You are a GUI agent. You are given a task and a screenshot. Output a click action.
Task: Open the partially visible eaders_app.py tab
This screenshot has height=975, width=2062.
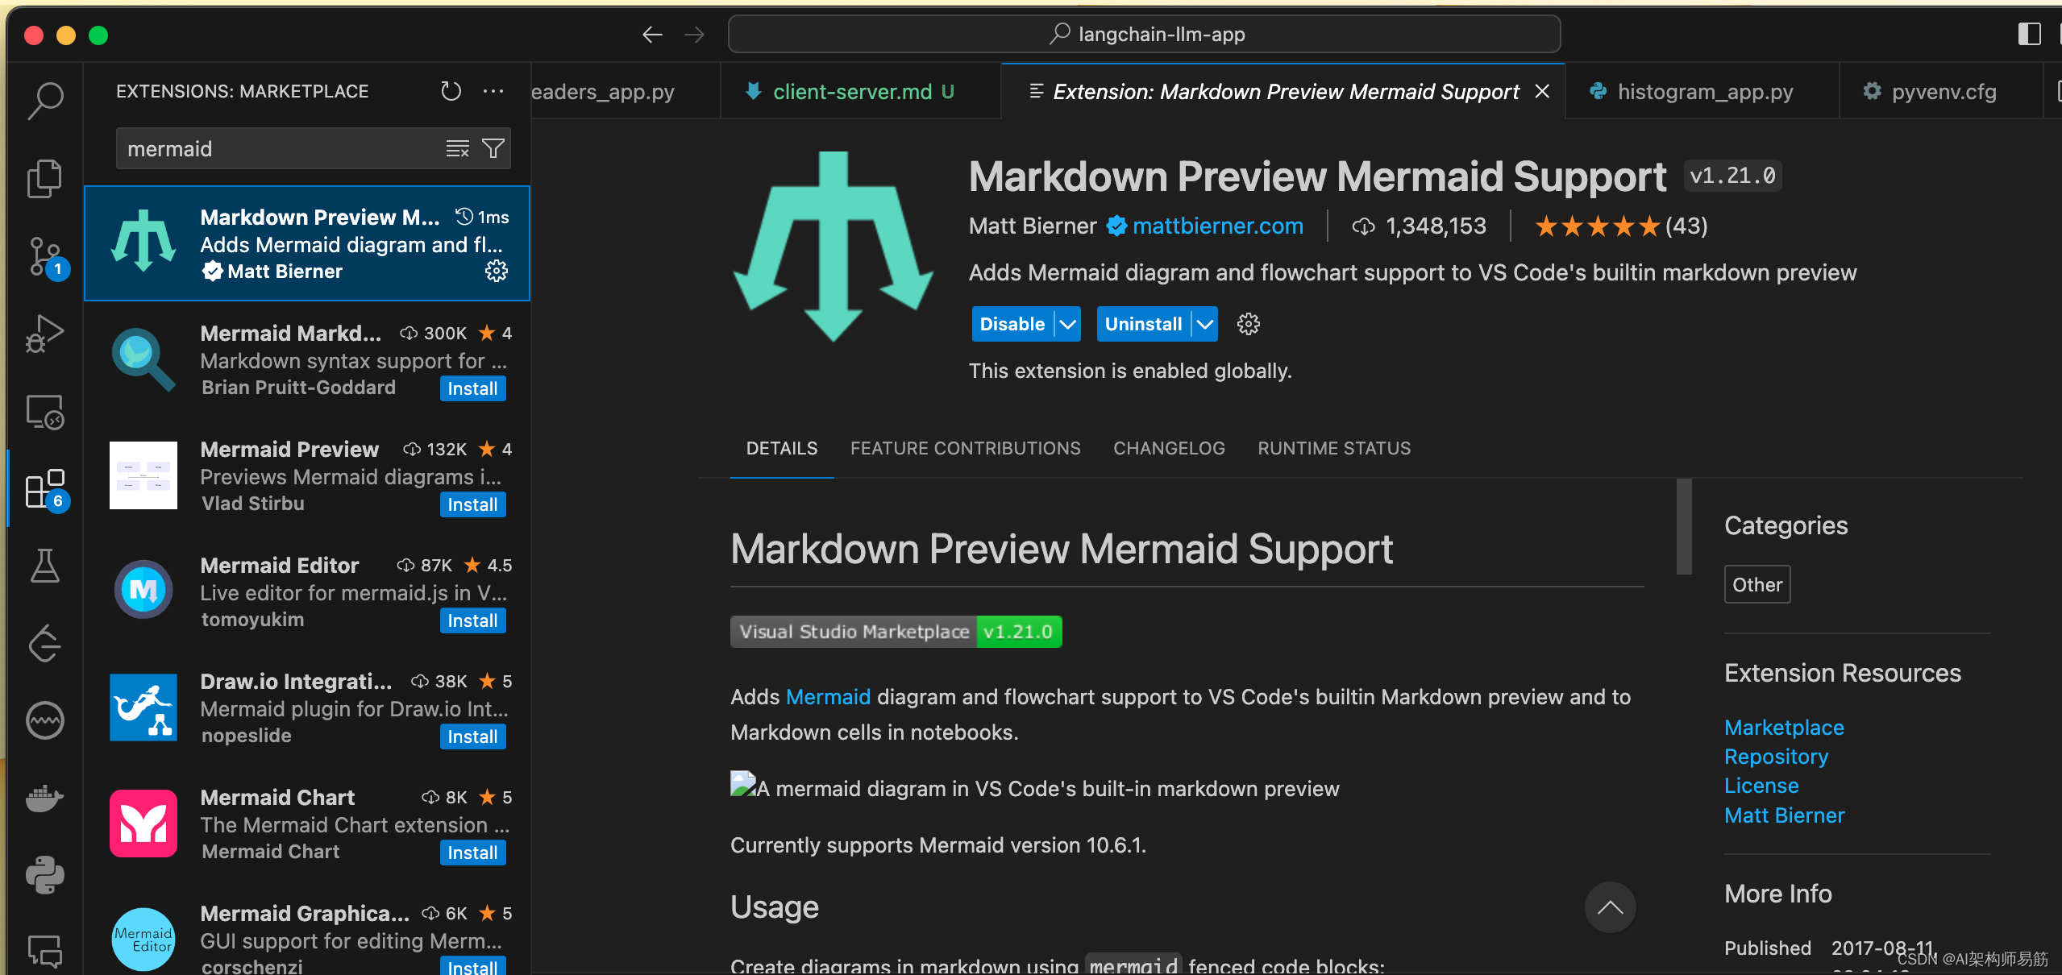(x=625, y=91)
